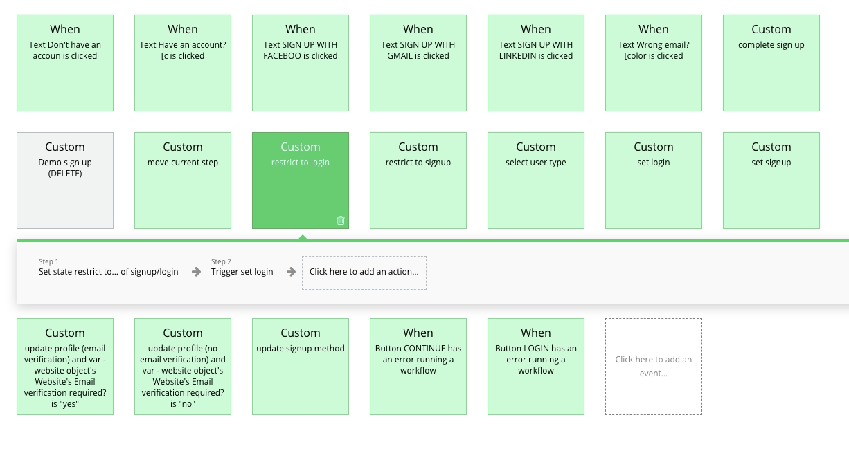Select the Button LOGIN error workflow event
Viewport: 849px width, 451px height.
[536, 367]
